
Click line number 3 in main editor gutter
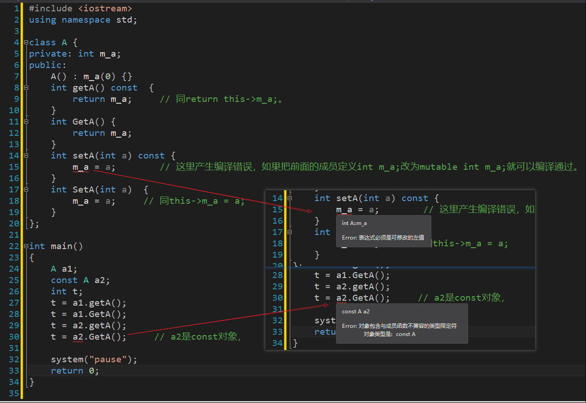17,31
